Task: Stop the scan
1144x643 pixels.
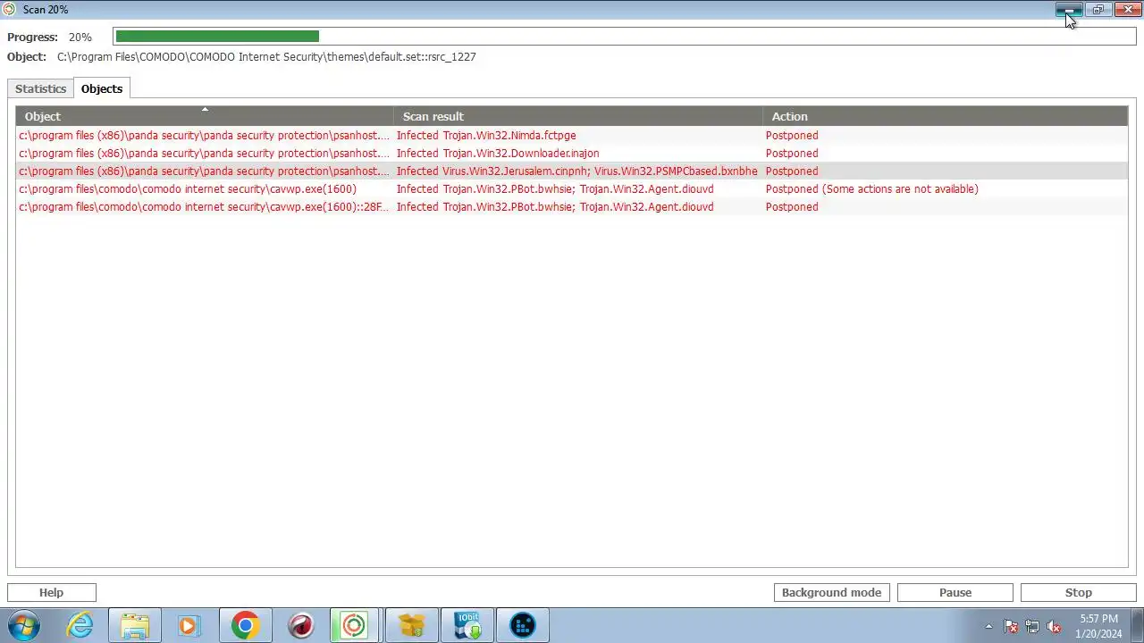Action: pos(1079,592)
